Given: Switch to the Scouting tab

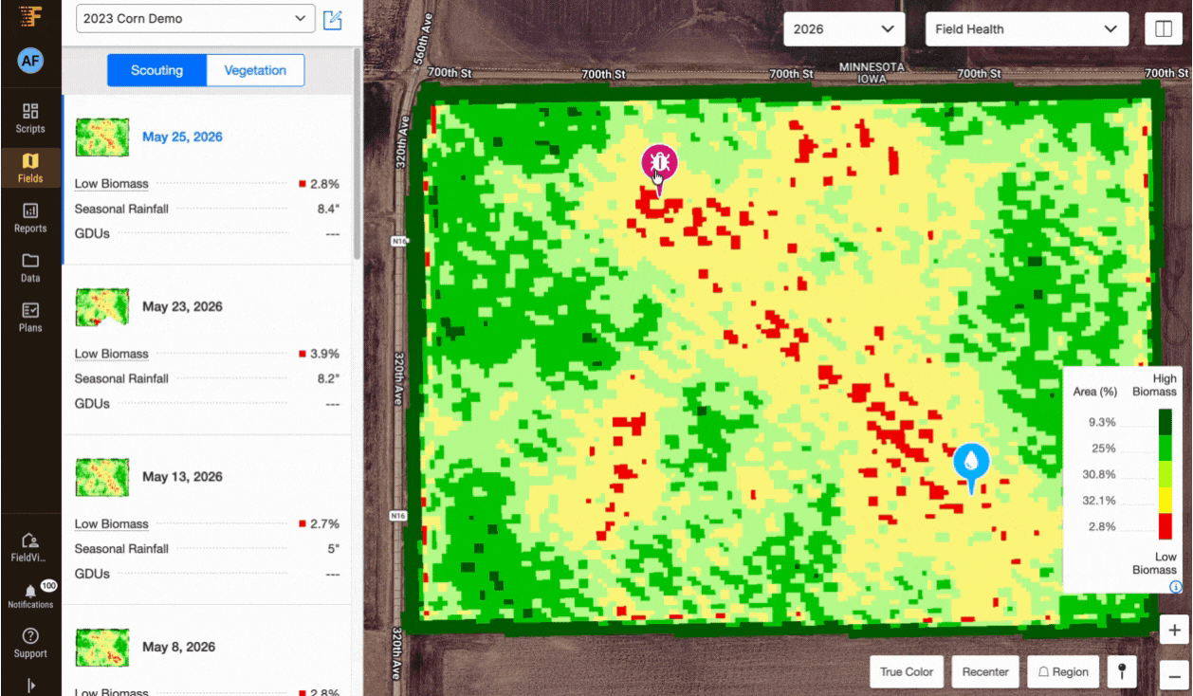Looking at the screenshot, I should (156, 70).
